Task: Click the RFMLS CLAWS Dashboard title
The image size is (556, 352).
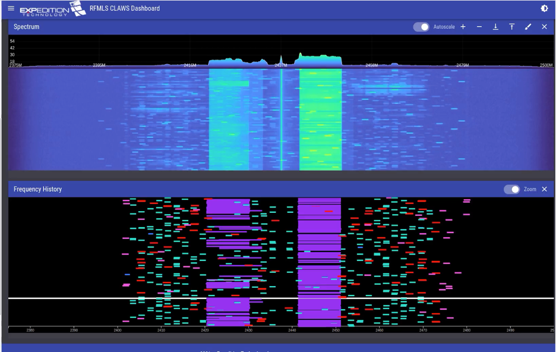Action: [125, 8]
